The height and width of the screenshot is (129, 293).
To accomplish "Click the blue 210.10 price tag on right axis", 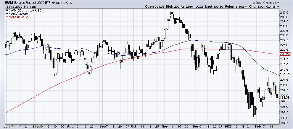I will (285, 74).
